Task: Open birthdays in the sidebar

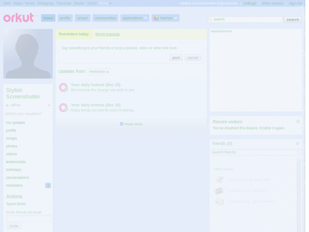Action: tap(14, 170)
